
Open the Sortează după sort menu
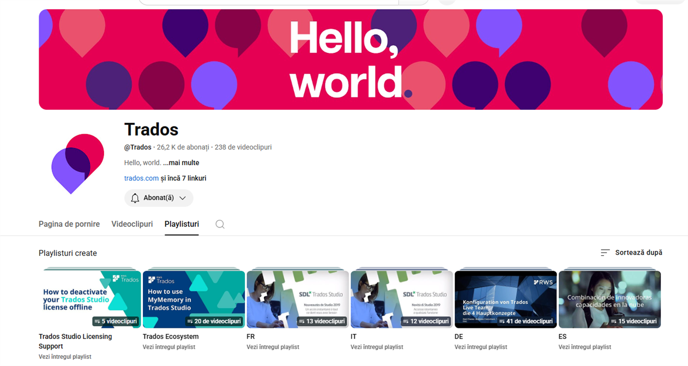click(631, 253)
